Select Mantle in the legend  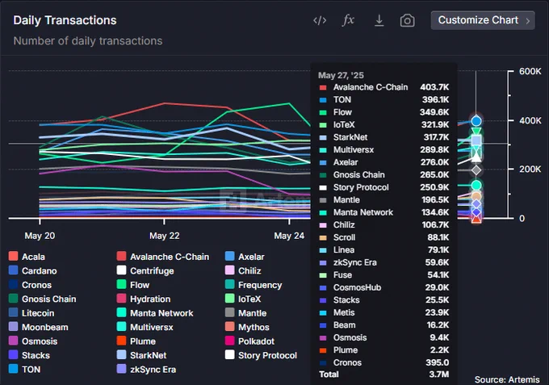click(245, 313)
